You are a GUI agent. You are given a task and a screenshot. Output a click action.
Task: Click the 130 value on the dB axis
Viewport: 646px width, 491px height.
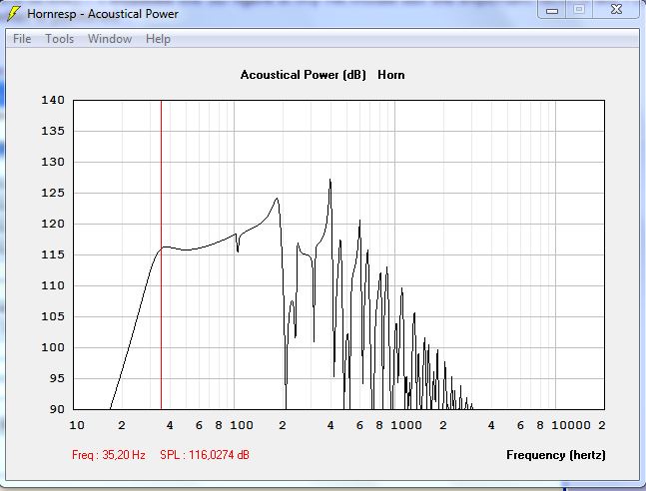tap(53, 162)
